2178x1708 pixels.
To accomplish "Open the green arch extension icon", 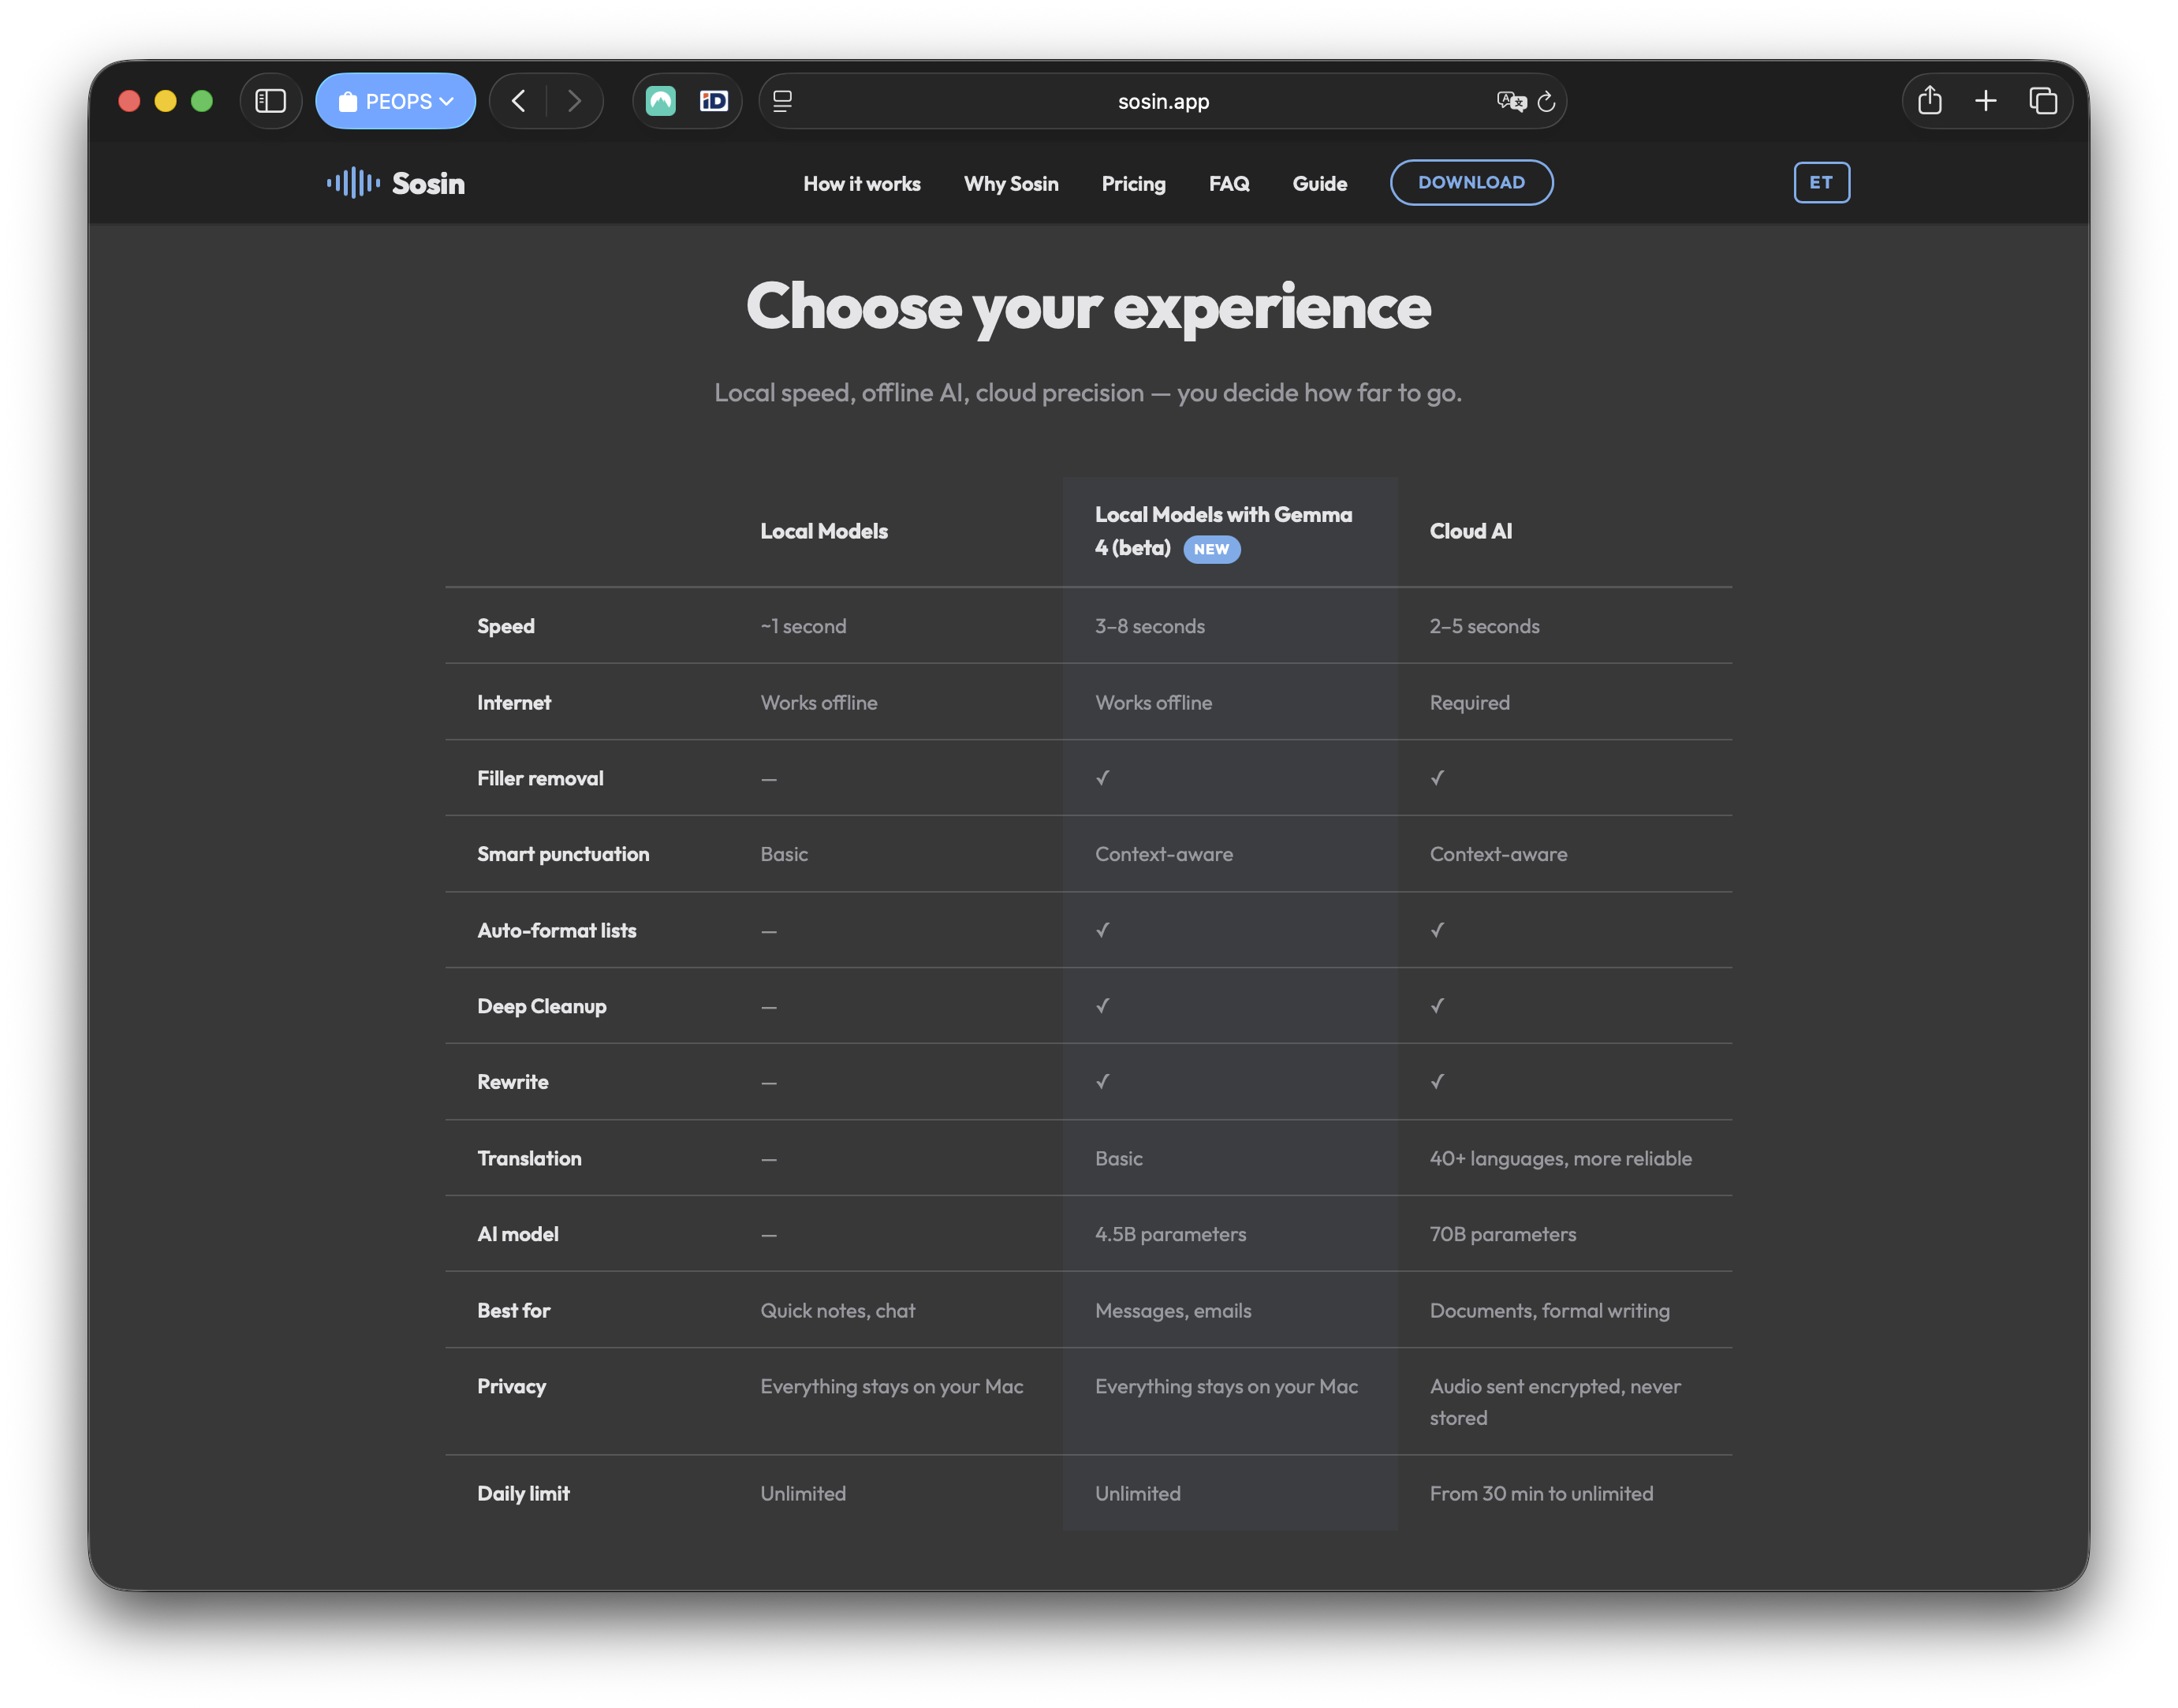I will pyautogui.click(x=661, y=101).
